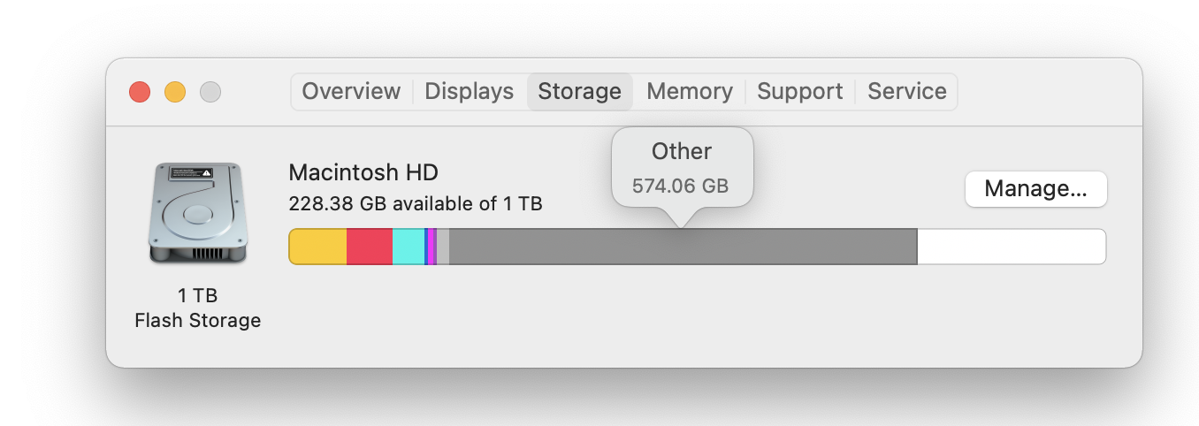Click the magenta sliver in the storage bar
This screenshot has height=426, width=1199.
point(432,247)
